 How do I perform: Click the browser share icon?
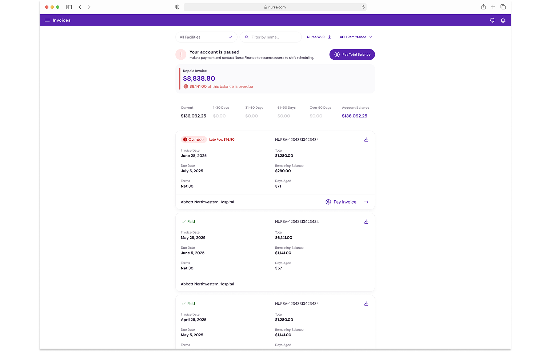pos(483,7)
